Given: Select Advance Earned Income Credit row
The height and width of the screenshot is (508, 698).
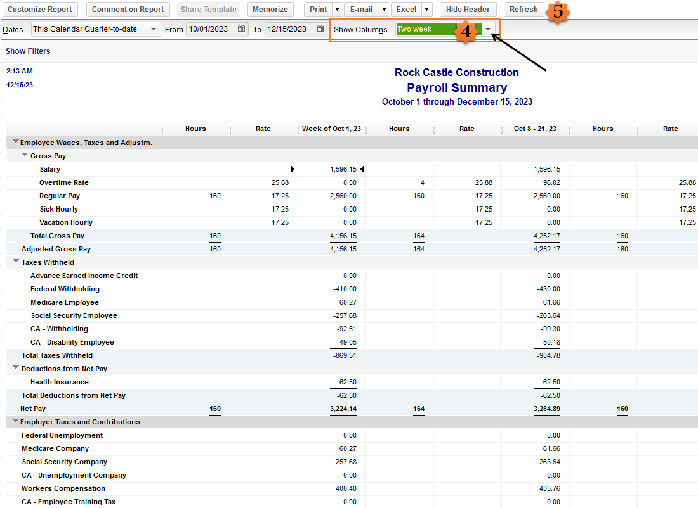Looking at the screenshot, I should [x=84, y=276].
